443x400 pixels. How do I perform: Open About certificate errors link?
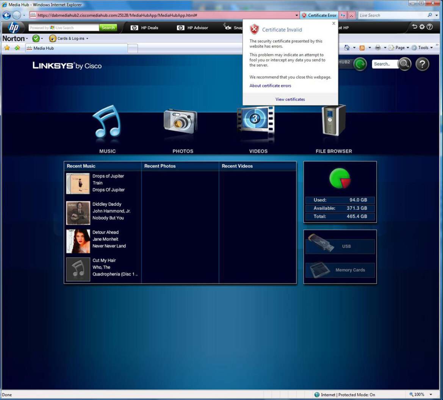[x=270, y=86]
